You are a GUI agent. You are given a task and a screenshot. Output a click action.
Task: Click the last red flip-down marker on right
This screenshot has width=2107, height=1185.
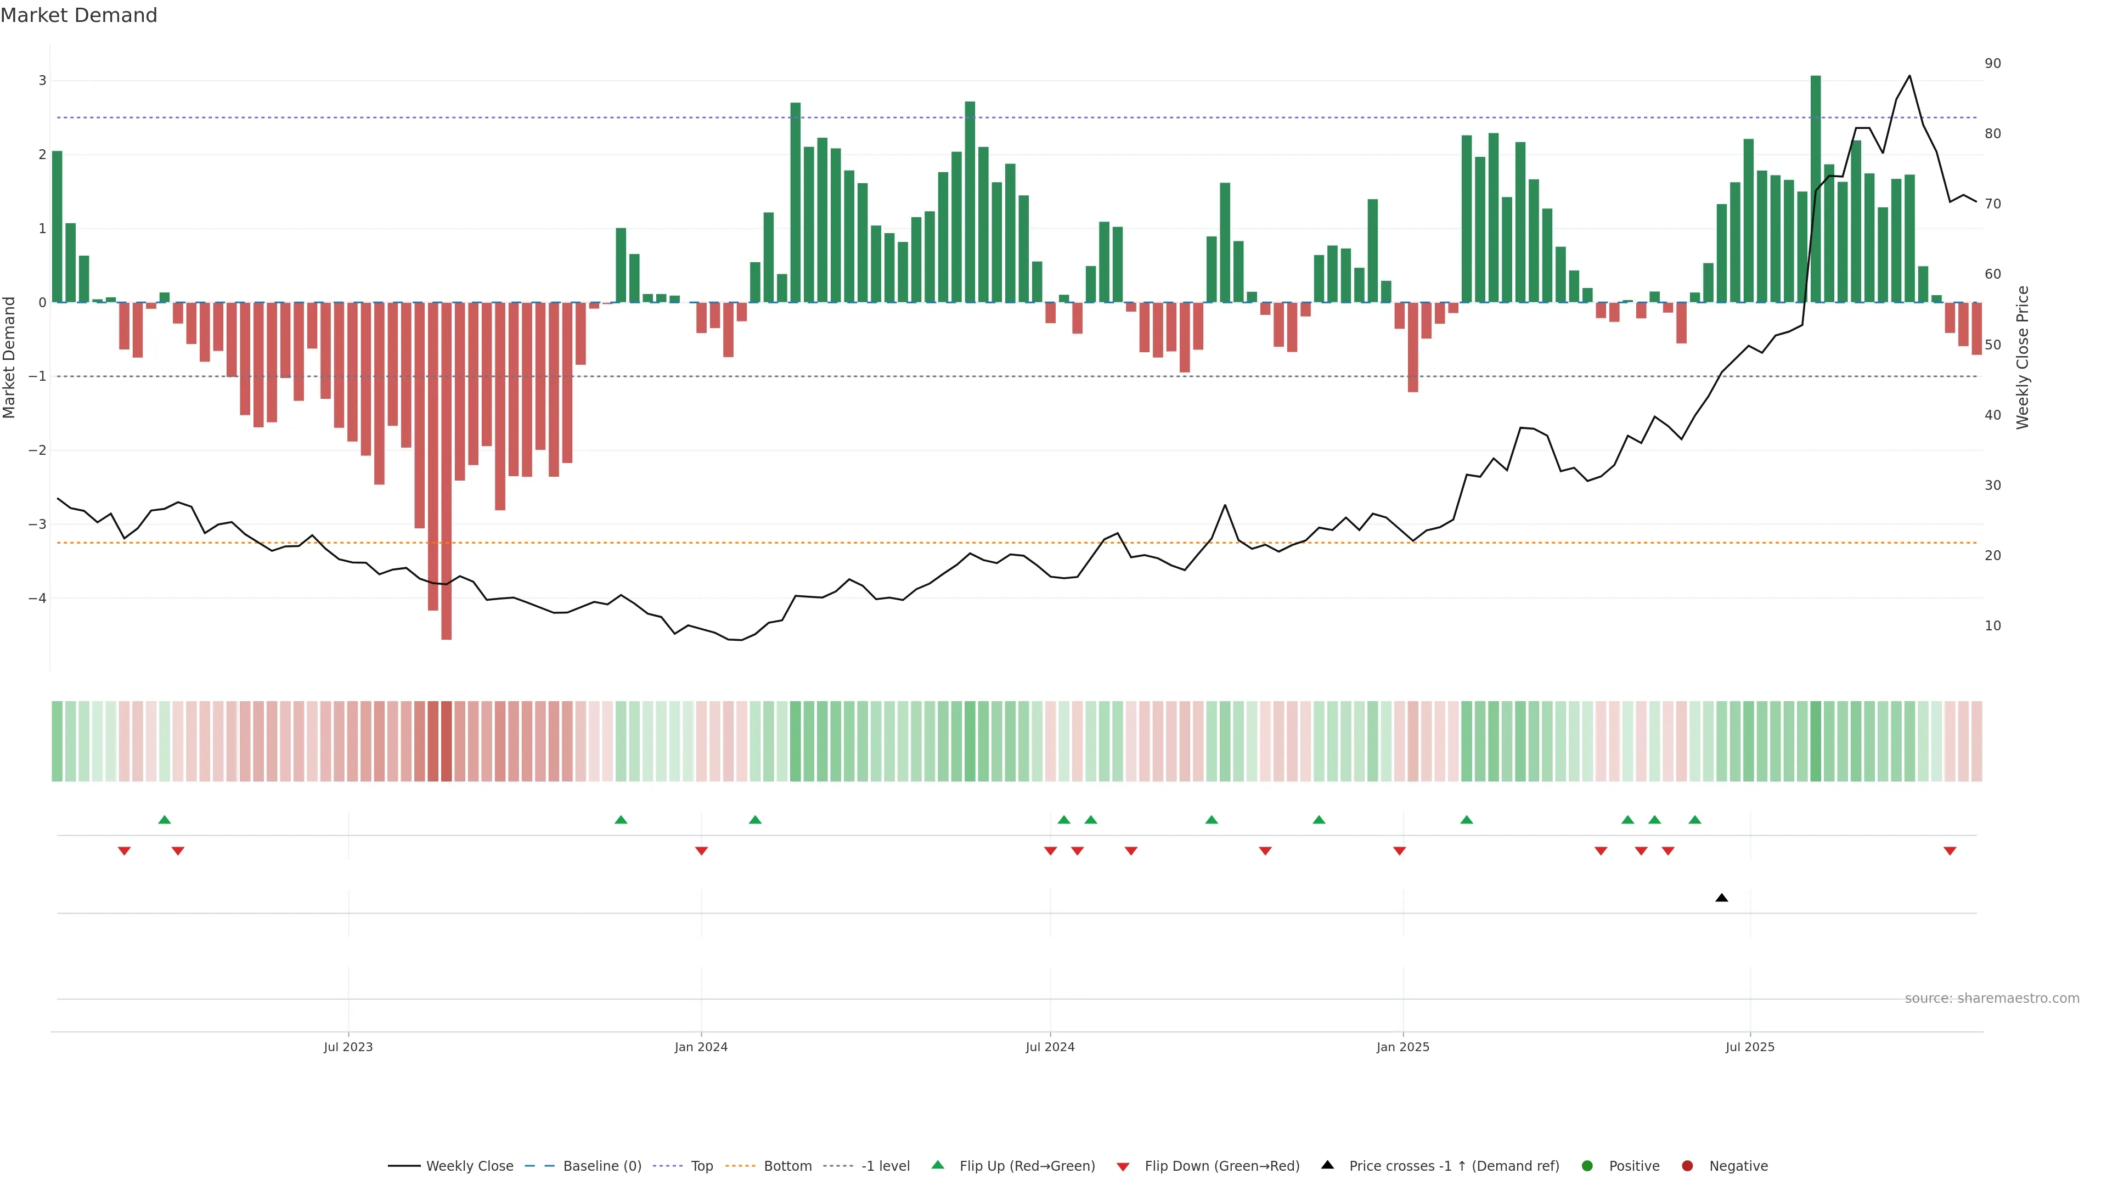click(1949, 851)
